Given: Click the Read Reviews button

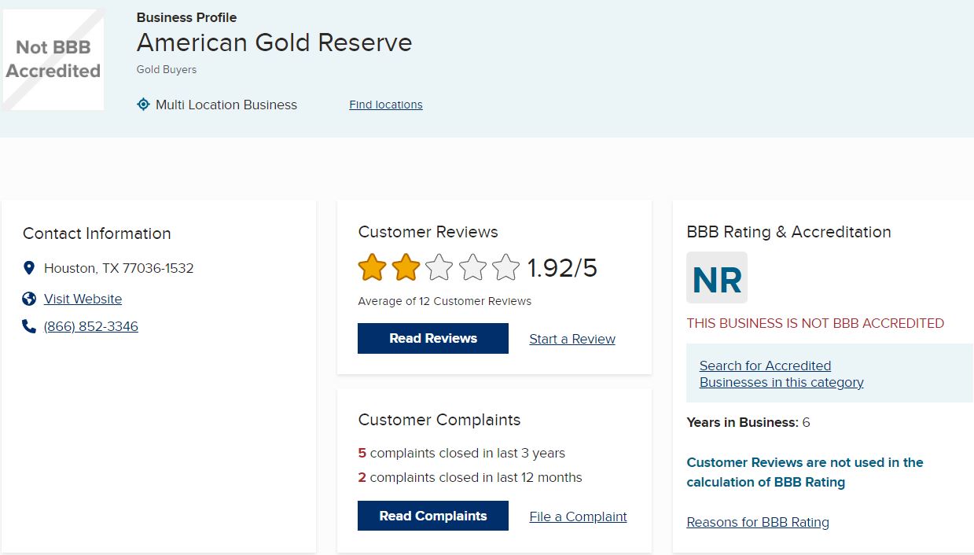Looking at the screenshot, I should 433,338.
